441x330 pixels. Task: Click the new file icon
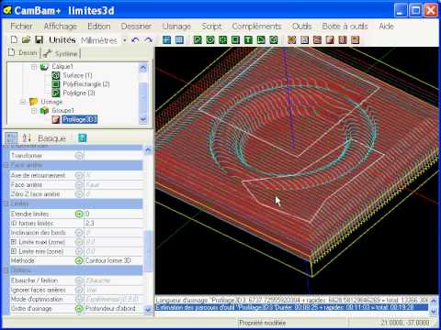pos(14,39)
